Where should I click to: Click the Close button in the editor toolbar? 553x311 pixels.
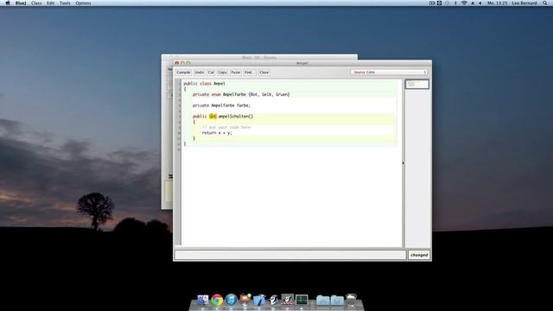[x=264, y=73]
